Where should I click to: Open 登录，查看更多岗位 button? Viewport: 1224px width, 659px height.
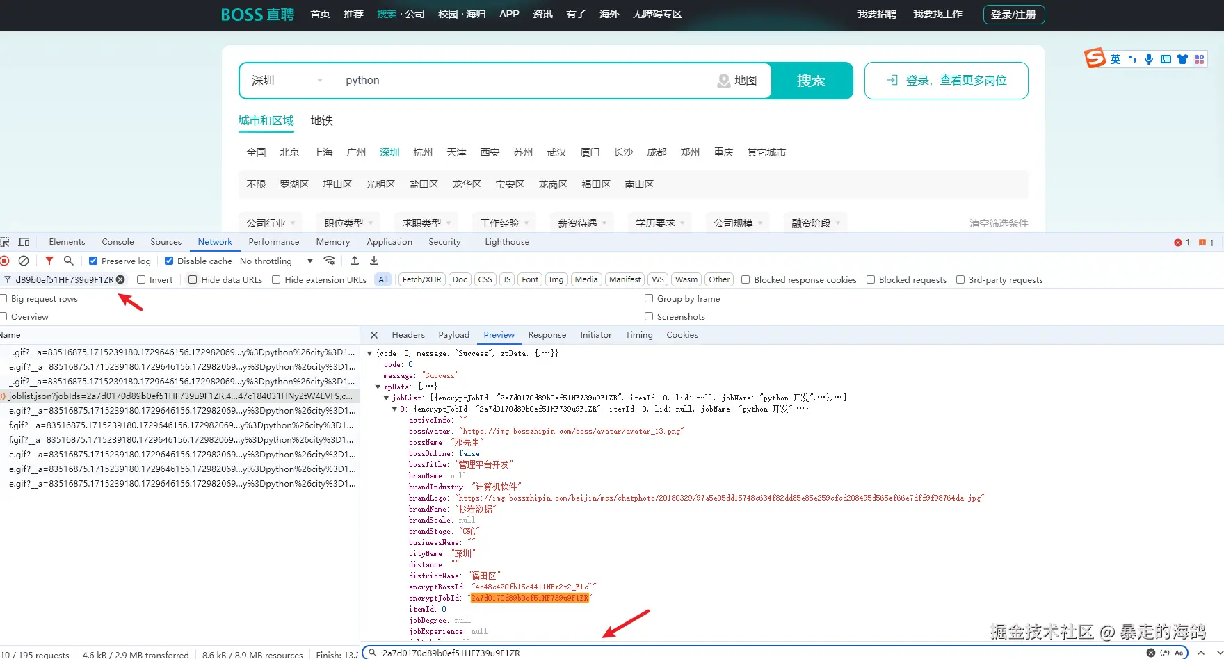pos(947,81)
